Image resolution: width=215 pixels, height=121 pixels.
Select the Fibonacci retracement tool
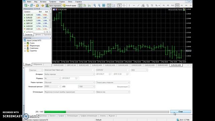point(147,5)
